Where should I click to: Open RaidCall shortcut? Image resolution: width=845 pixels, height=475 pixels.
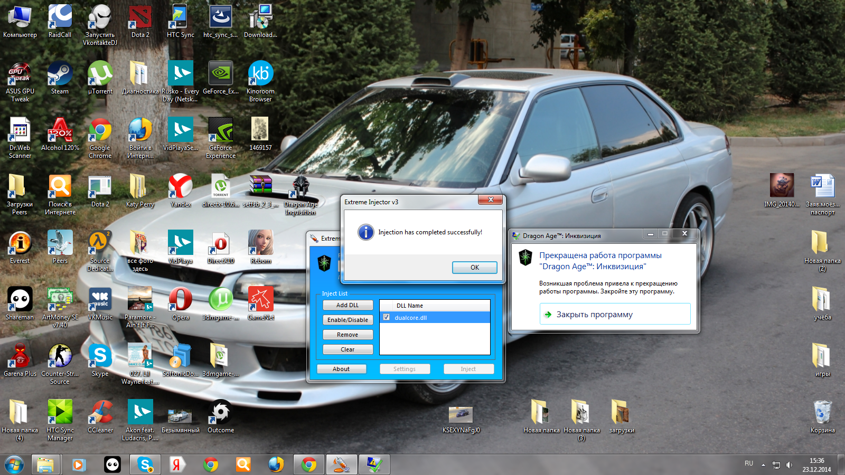click(x=60, y=21)
